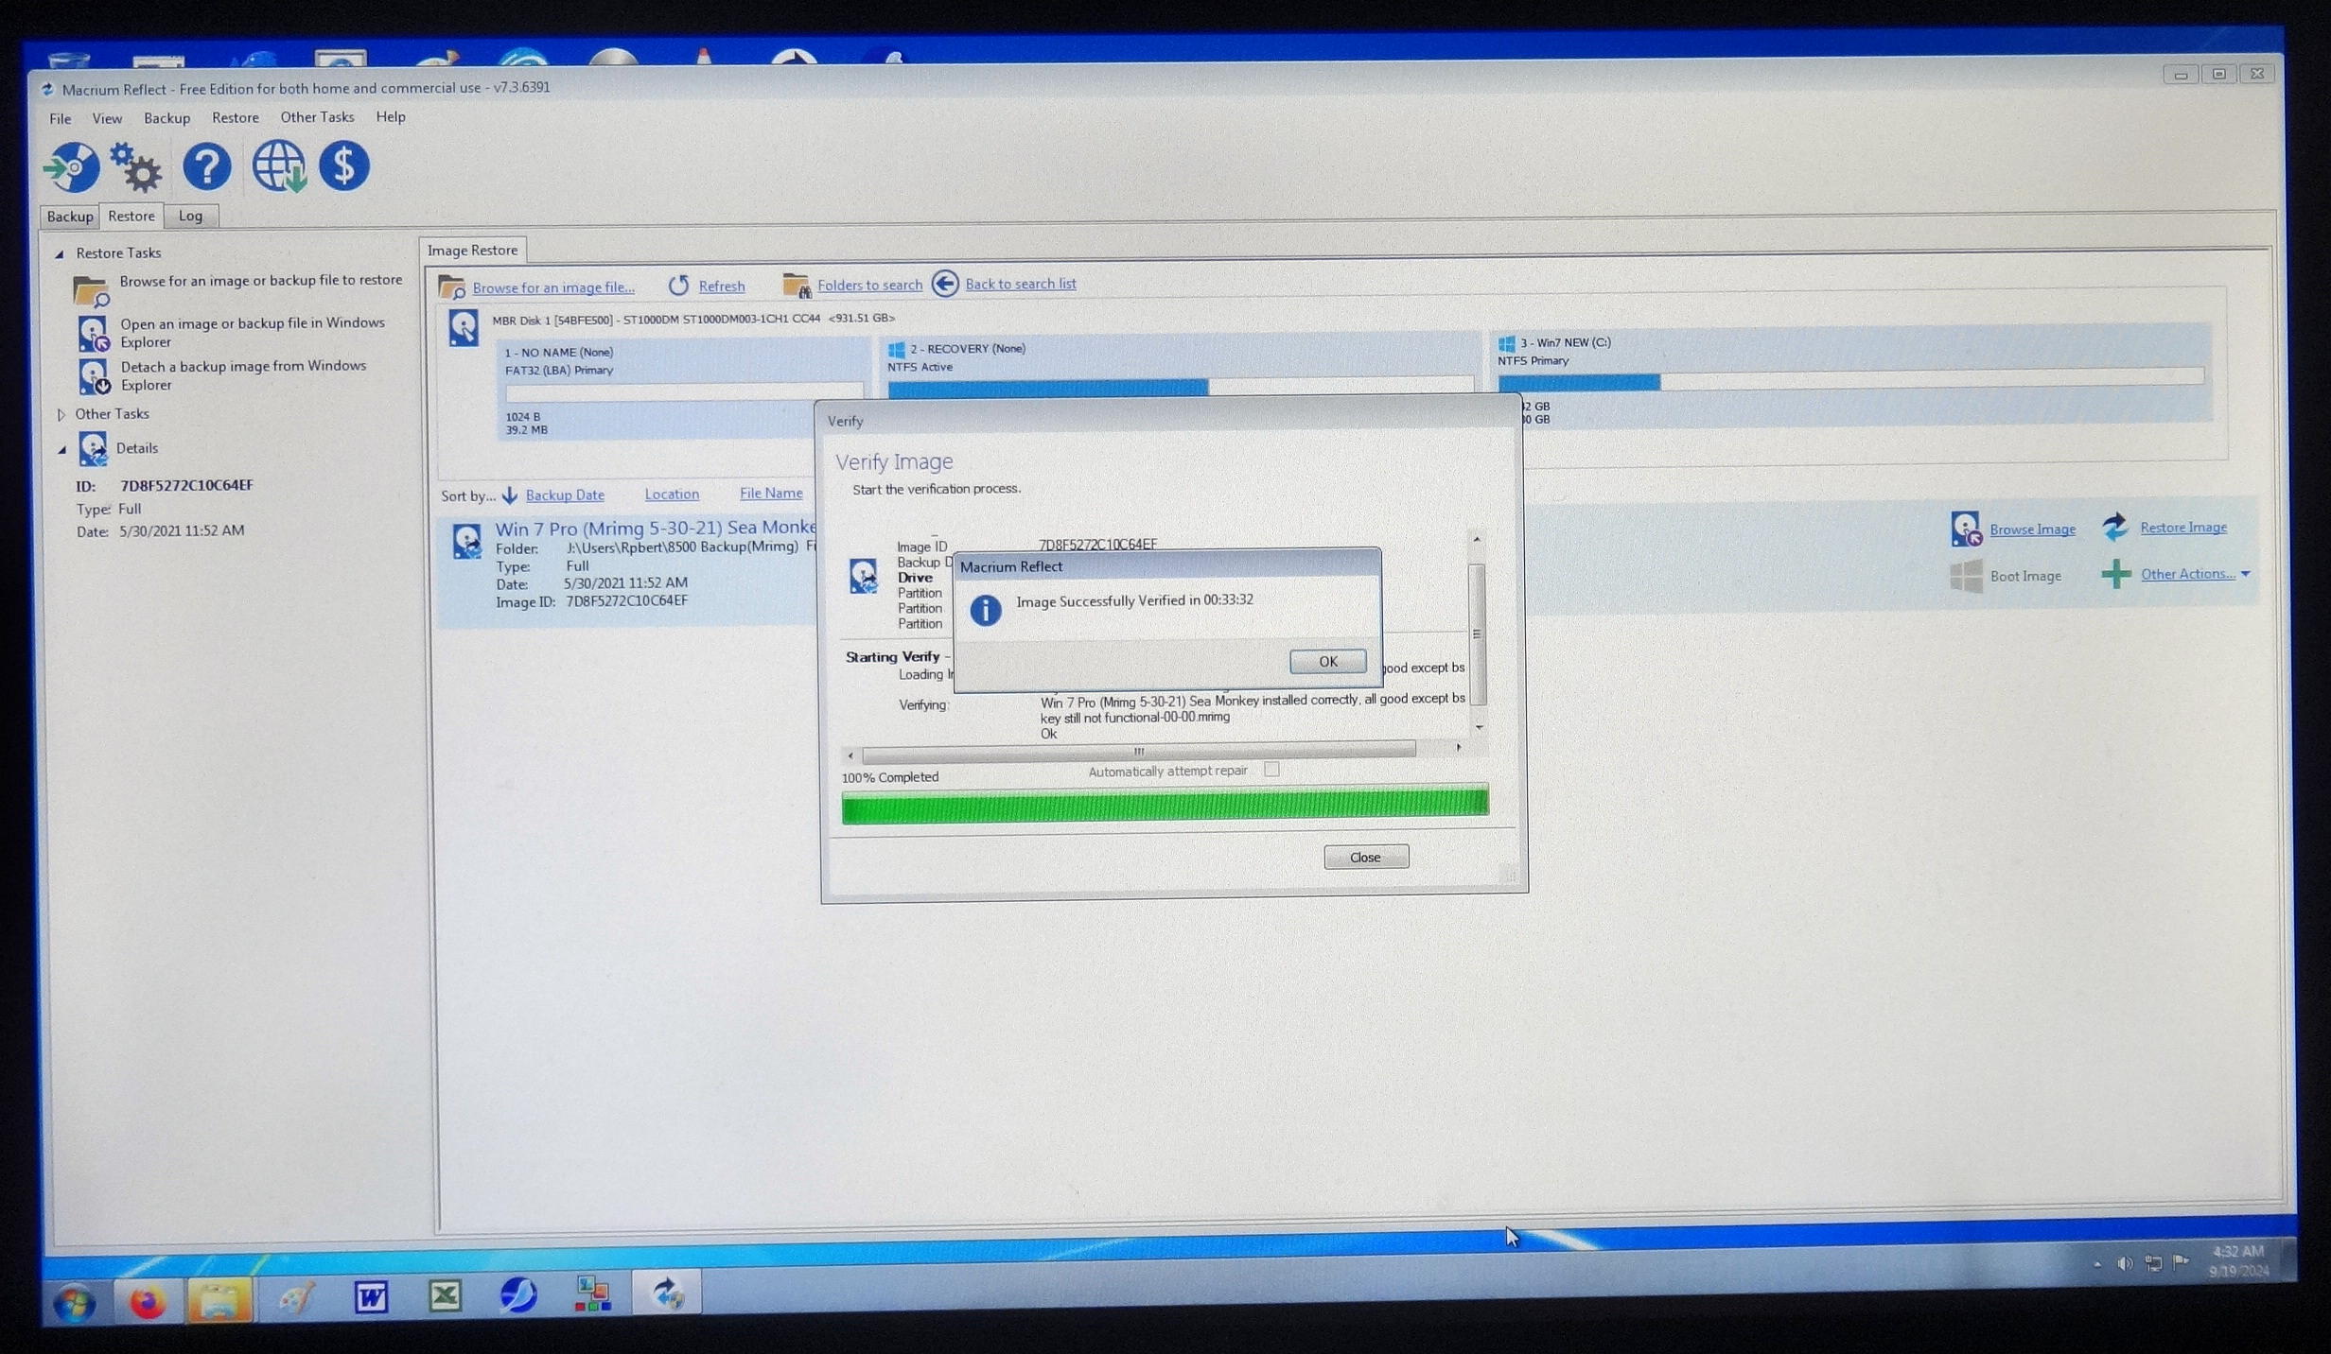Switch to the Backup tab
2331x1354 pixels.
[70, 217]
